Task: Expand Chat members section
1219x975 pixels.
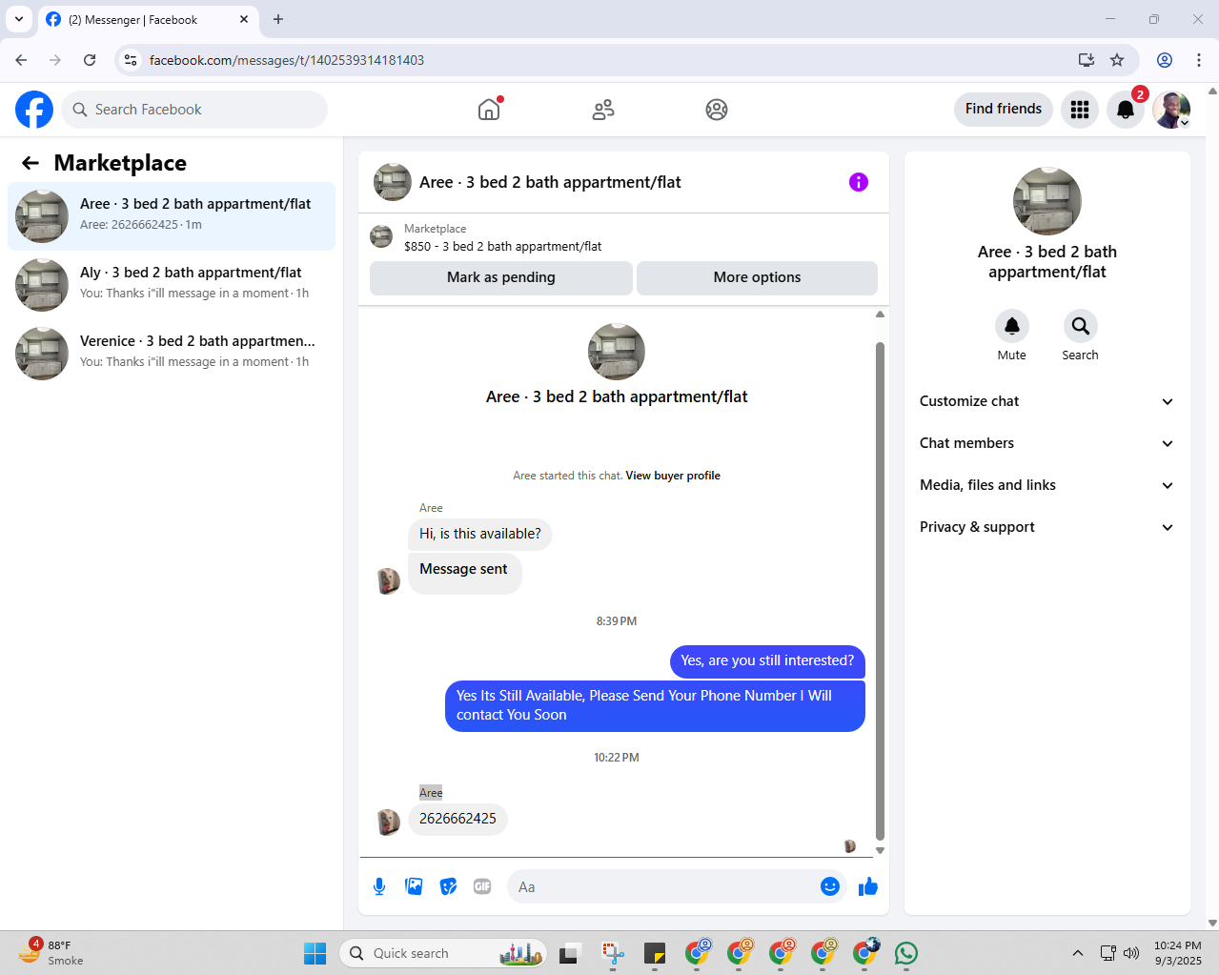Action: tap(1046, 443)
